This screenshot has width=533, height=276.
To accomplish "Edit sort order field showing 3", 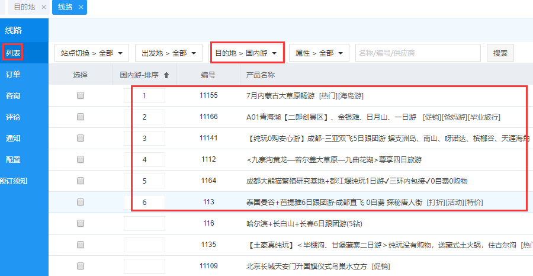I will pos(145,138).
